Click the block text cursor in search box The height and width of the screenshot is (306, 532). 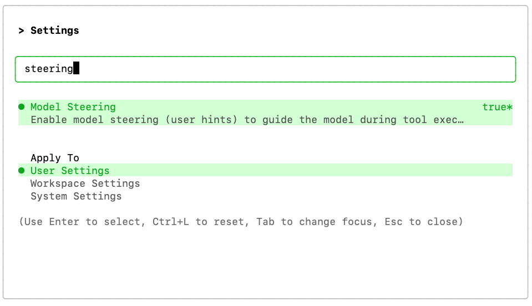coord(77,69)
